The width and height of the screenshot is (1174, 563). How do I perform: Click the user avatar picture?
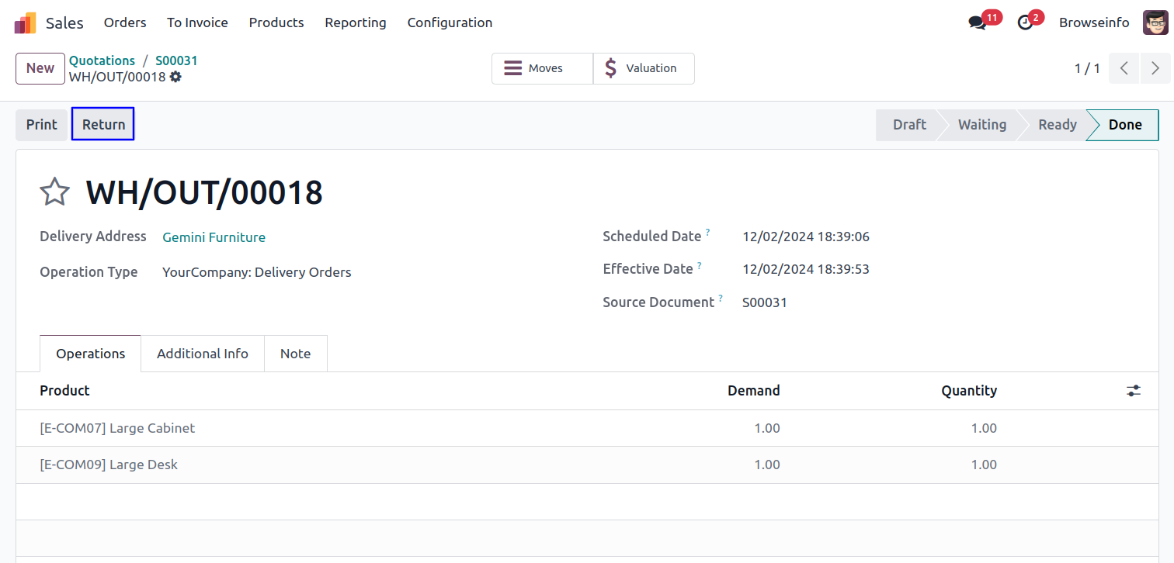(x=1155, y=22)
